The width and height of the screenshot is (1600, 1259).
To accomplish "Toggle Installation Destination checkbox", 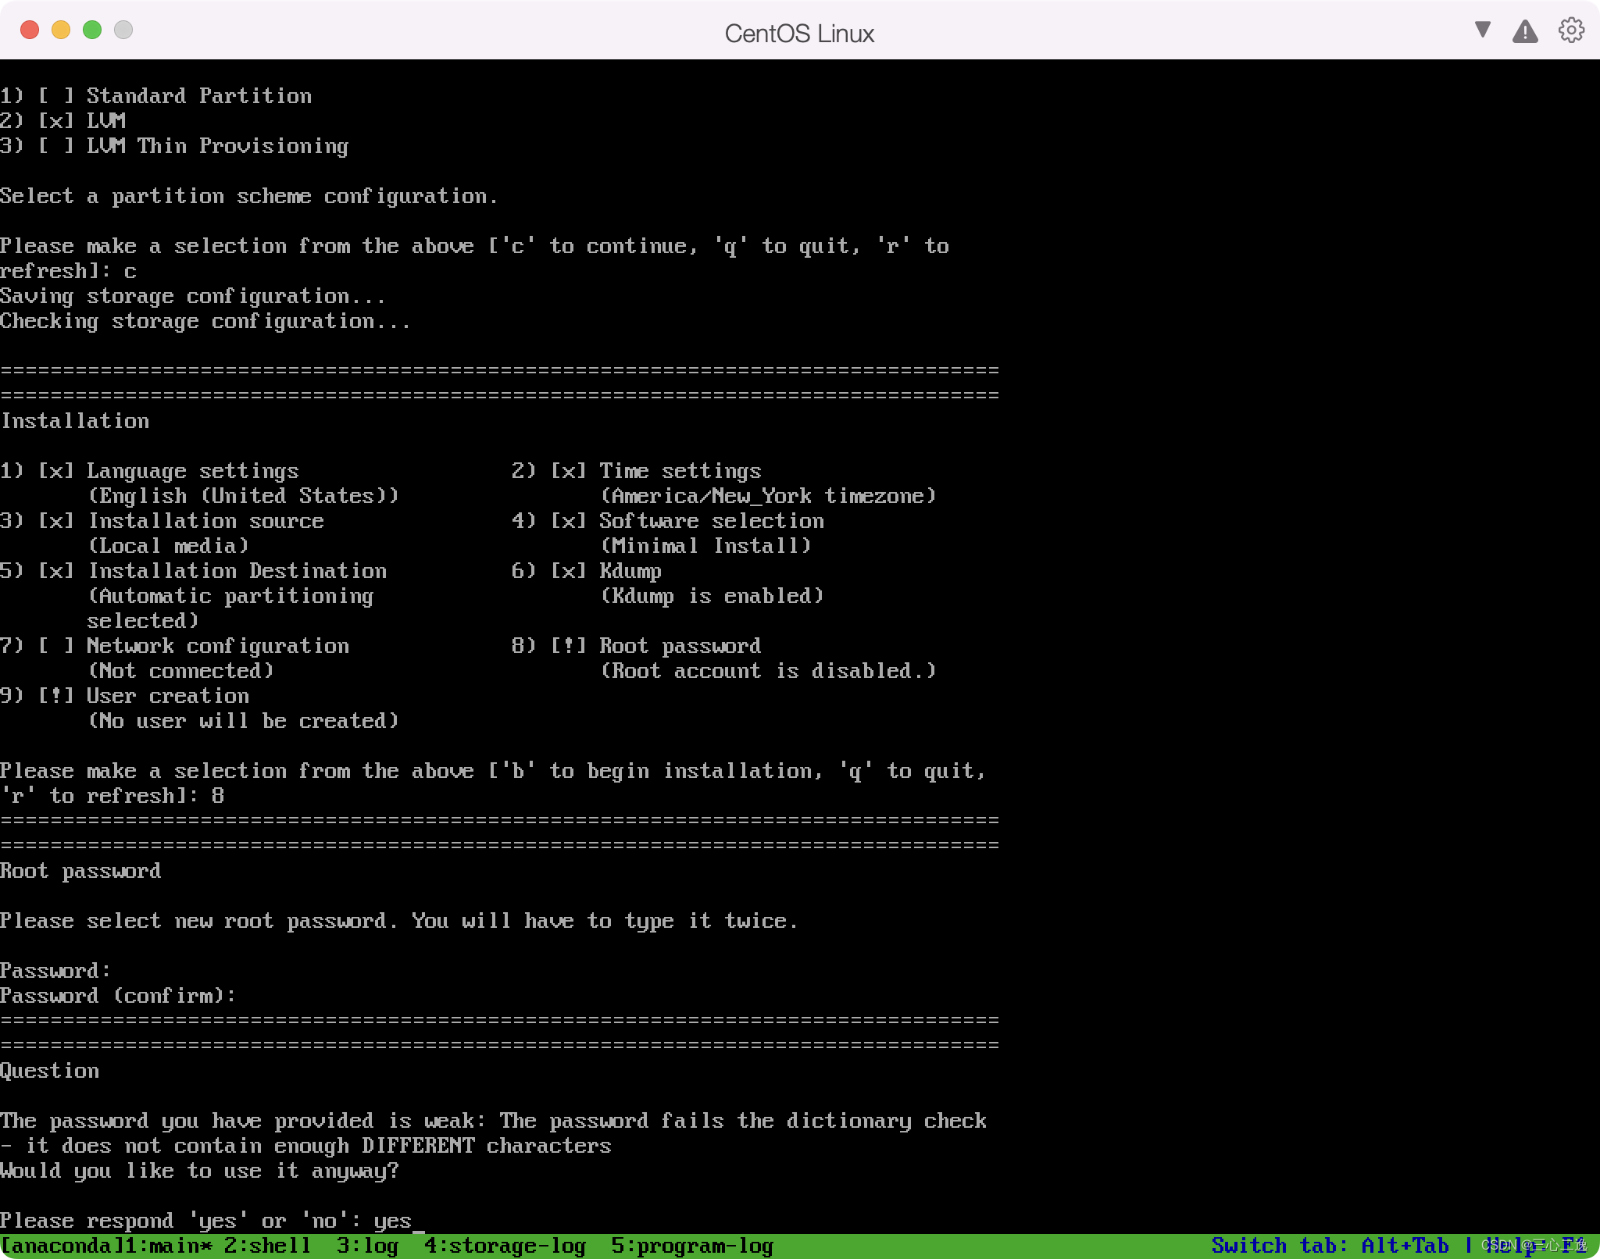I will tap(56, 571).
